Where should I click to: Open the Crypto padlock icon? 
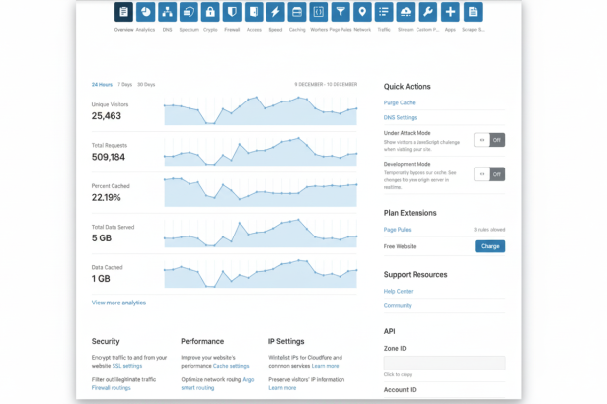210,12
